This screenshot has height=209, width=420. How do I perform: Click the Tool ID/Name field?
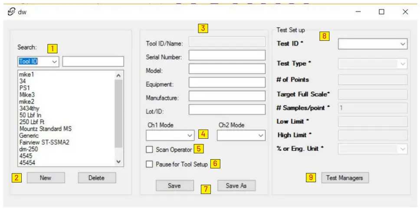(x=227, y=42)
